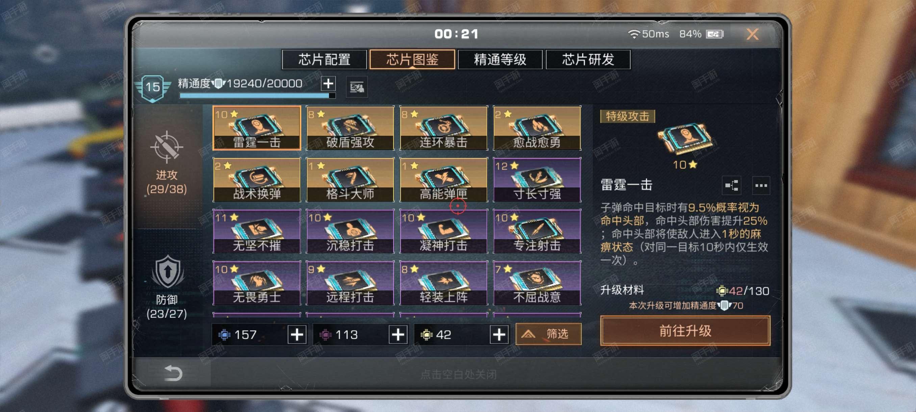916x412 pixels.
Task: Select the 寸长寸强 chip card
Action: [x=537, y=180]
